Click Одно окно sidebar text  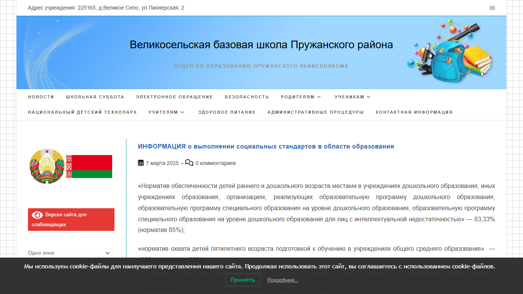click(x=41, y=253)
